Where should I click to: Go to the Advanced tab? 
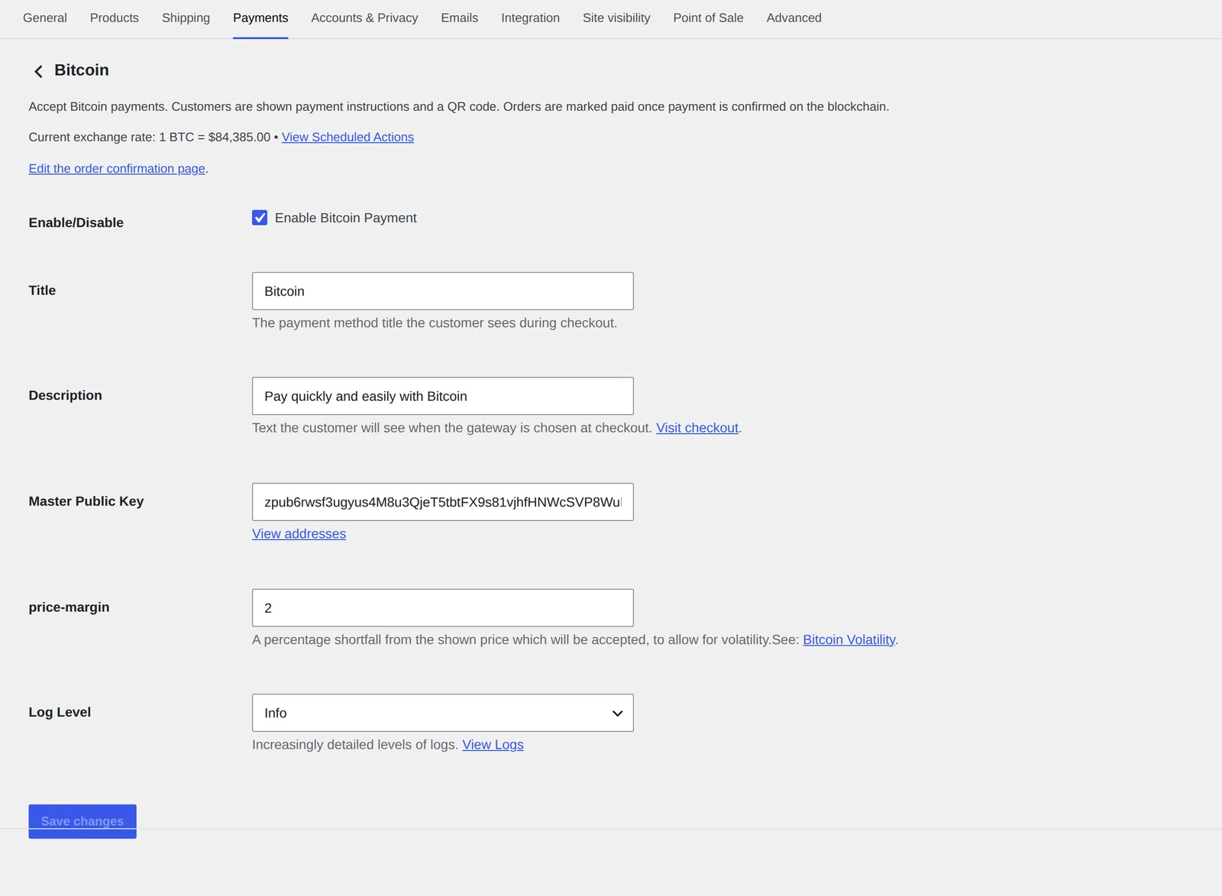coord(794,18)
